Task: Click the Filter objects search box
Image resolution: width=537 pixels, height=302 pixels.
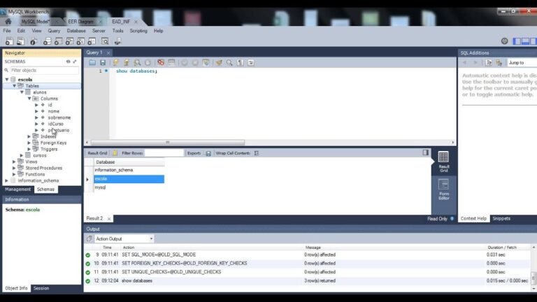Action: tap(45, 70)
